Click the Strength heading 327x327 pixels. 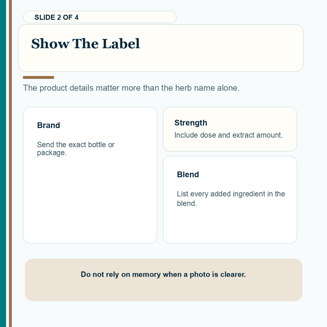pyautogui.click(x=191, y=123)
